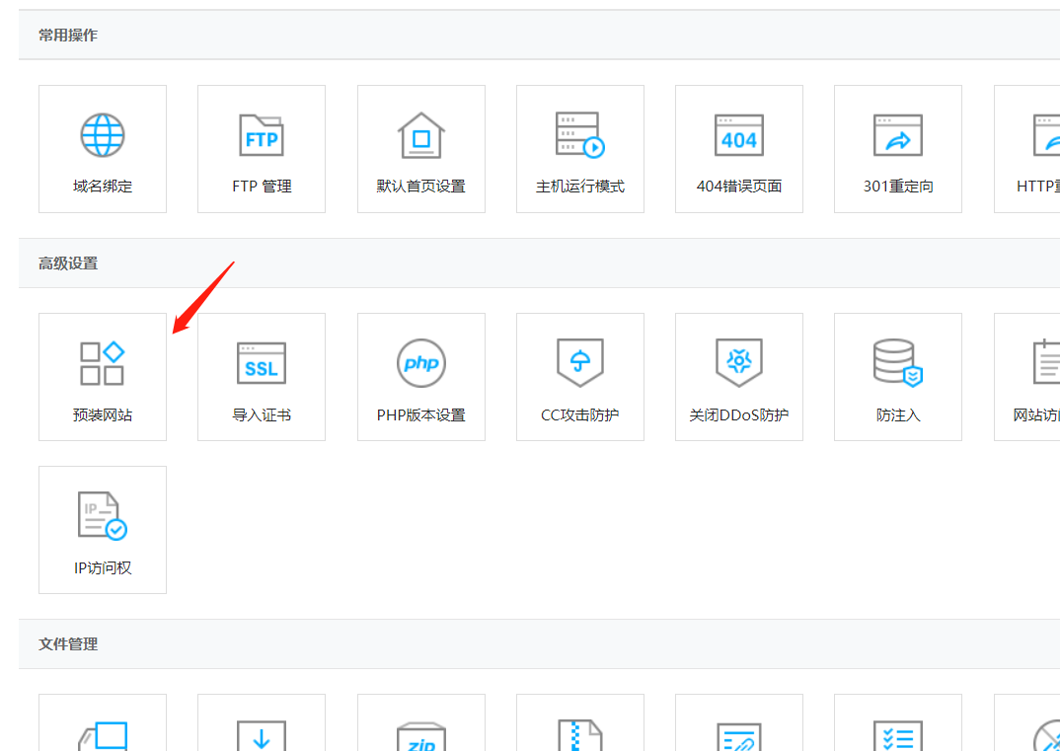
Task: Click the 301重定向 redirect icon
Action: pos(898,135)
